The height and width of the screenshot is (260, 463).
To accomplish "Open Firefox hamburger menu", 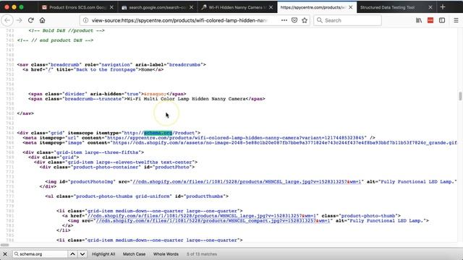I will pyautogui.click(x=456, y=20).
